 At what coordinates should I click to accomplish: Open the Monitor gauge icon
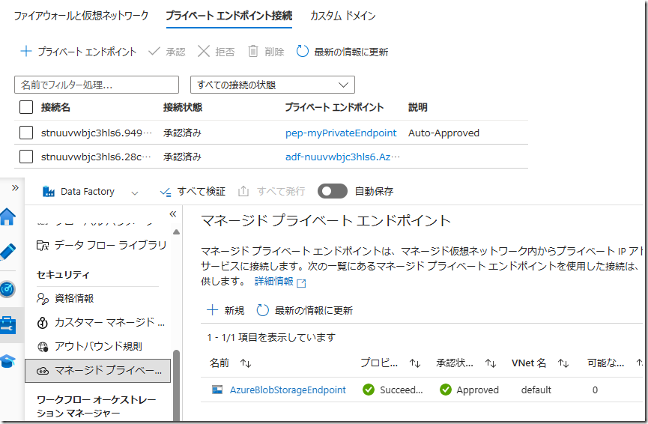click(x=7, y=289)
